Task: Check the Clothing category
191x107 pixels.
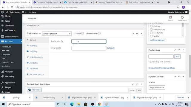Action: pos(151,26)
